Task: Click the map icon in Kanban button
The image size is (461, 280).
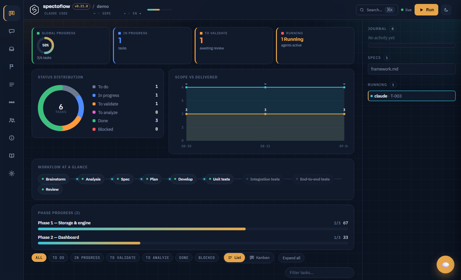Action: [252, 258]
